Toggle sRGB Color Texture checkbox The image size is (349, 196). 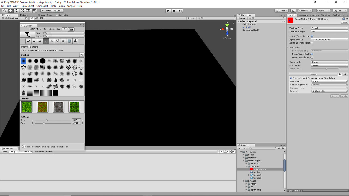point(312,36)
